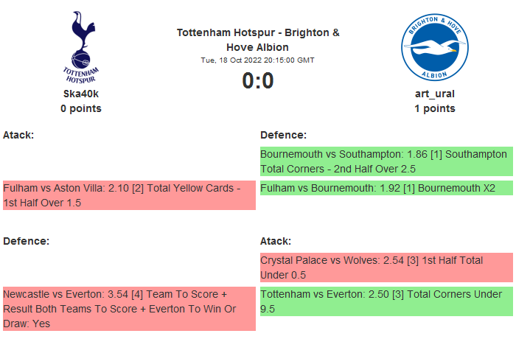Viewport: 516px width, 339px height.
Task: Open the Newcastle vs Everton bet
Action: point(129,308)
